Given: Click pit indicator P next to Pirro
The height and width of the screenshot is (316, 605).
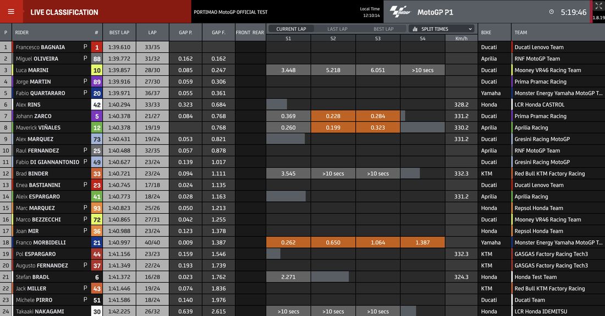Looking at the screenshot, I should [85, 300].
